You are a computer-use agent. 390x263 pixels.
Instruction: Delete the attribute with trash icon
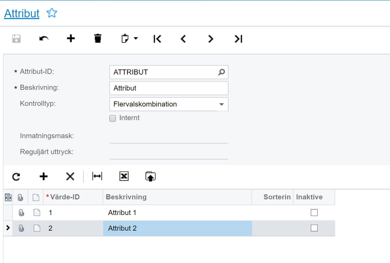coord(98,39)
